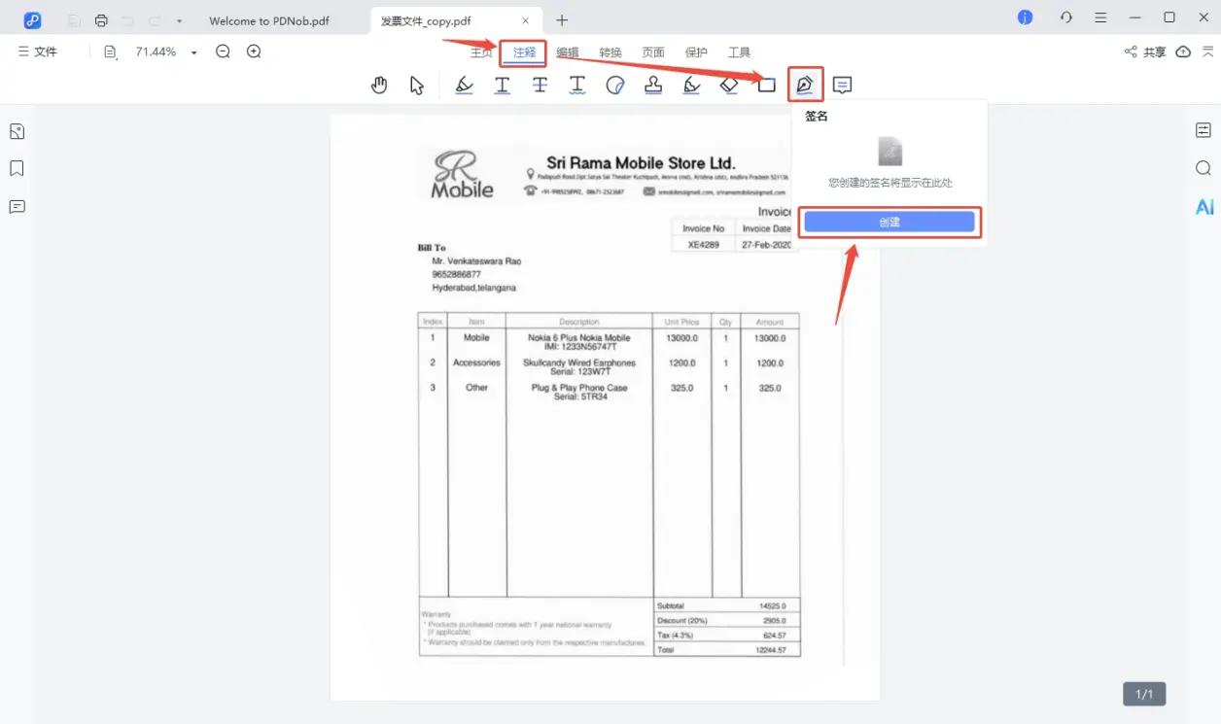Click the 'Bill To' label
The width and height of the screenshot is (1221, 724).
tap(432, 248)
